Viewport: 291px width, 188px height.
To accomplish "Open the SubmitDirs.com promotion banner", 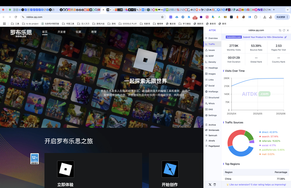I will pyautogui.click(x=256, y=37).
